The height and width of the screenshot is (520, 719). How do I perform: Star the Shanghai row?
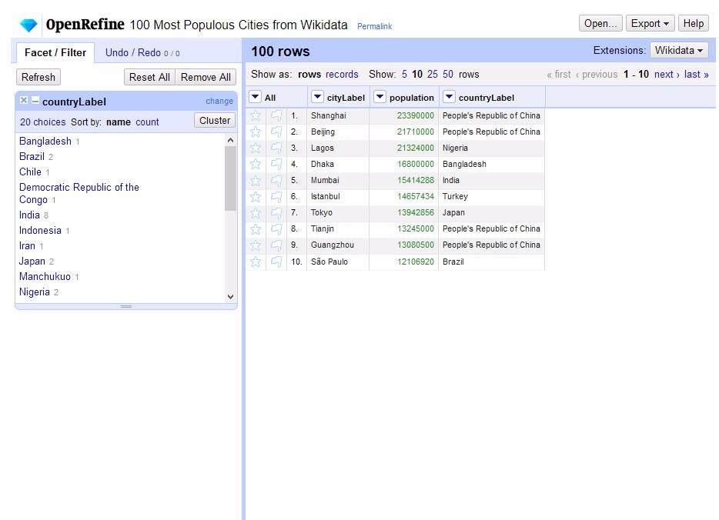point(256,115)
